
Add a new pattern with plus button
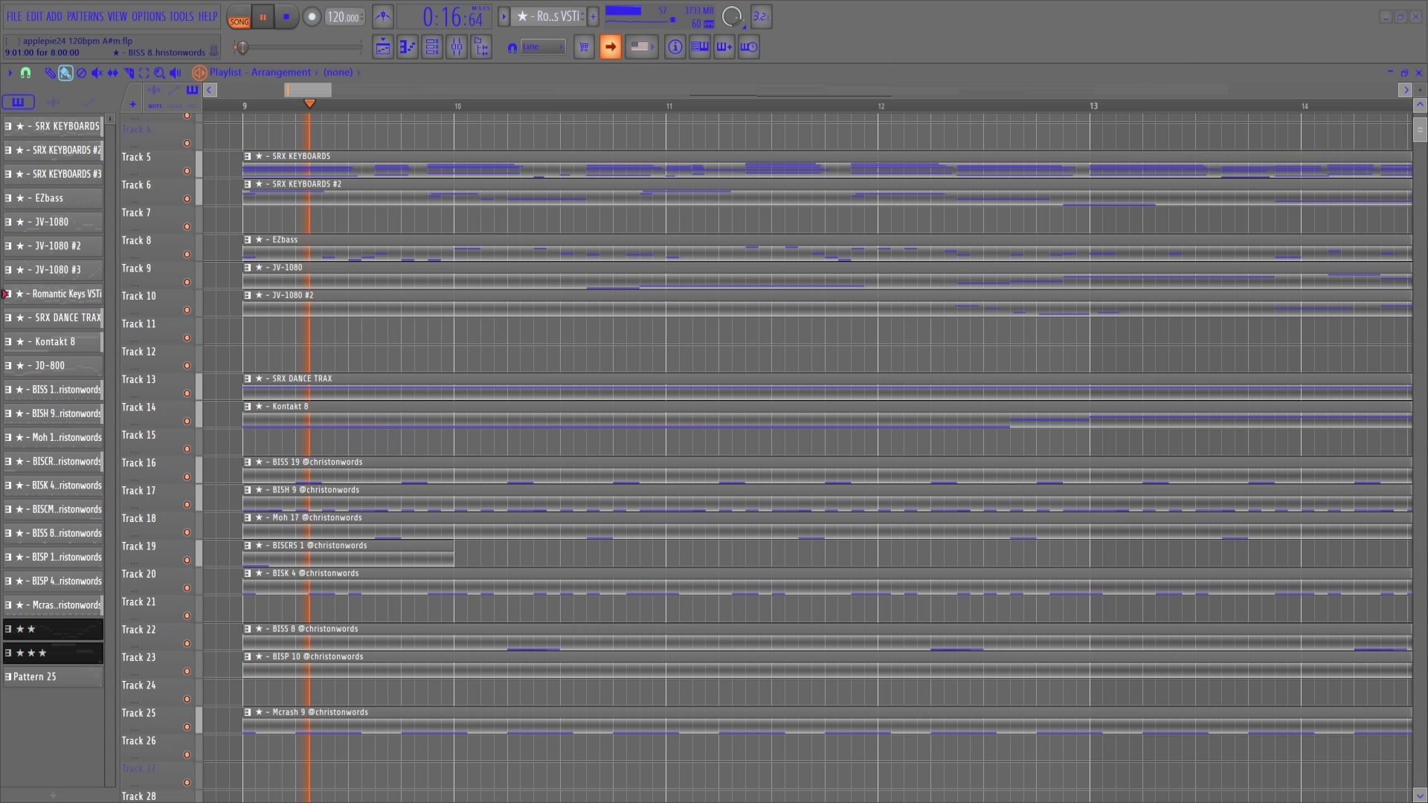click(593, 16)
